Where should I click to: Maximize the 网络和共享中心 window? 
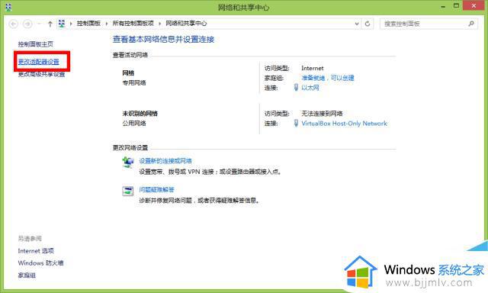click(x=456, y=5)
